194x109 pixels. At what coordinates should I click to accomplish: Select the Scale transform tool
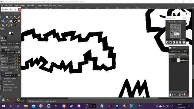tap(3, 21)
